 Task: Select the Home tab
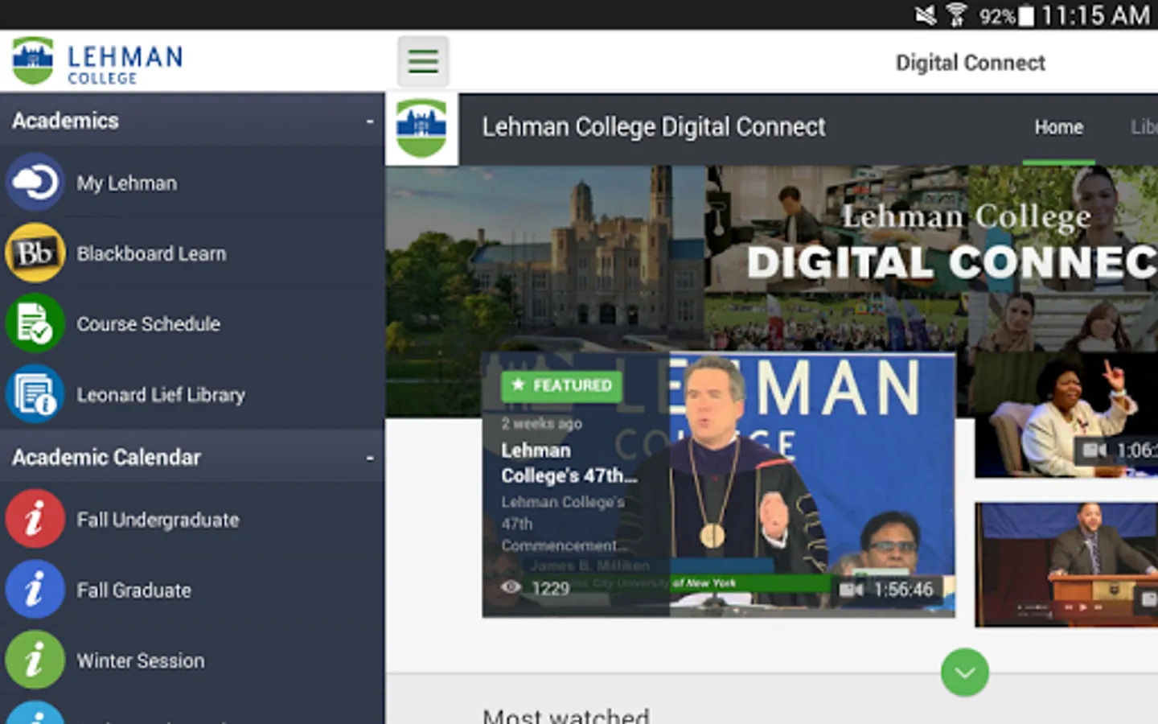pyautogui.click(x=1058, y=128)
